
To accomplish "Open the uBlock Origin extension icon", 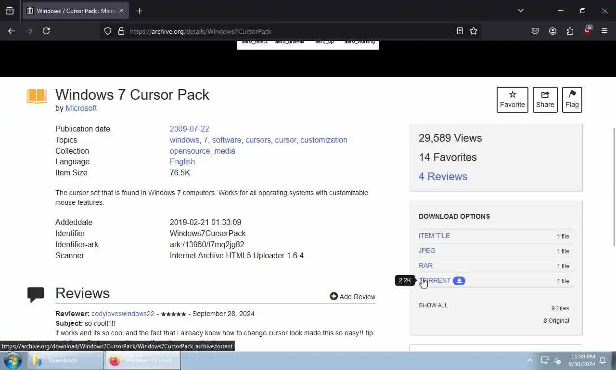I will coord(587,31).
